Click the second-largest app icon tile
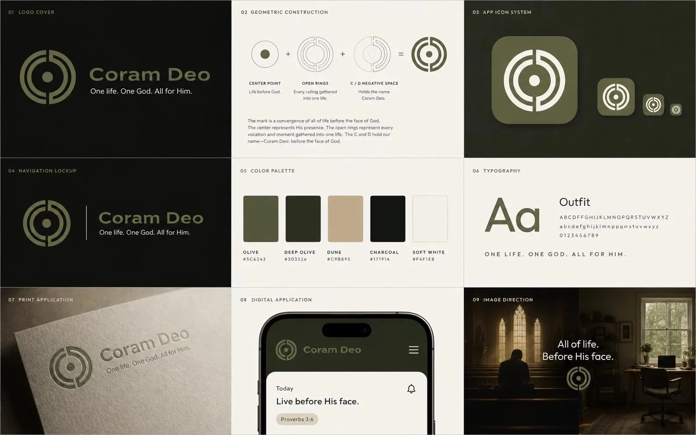The height and width of the screenshot is (435, 696). (x=616, y=97)
